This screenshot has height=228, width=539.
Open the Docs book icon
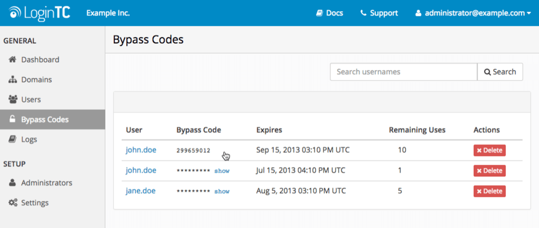tap(319, 13)
